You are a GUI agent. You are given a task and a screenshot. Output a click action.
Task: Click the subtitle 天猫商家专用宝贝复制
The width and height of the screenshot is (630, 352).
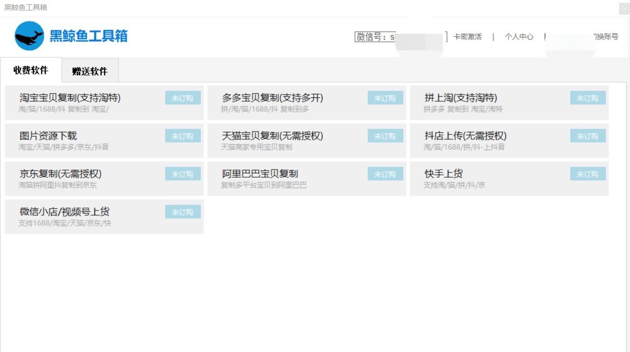257,147
